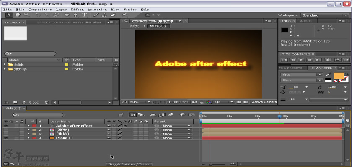
Task: Click the take snapshot camera icon
Action: click(x=194, y=102)
